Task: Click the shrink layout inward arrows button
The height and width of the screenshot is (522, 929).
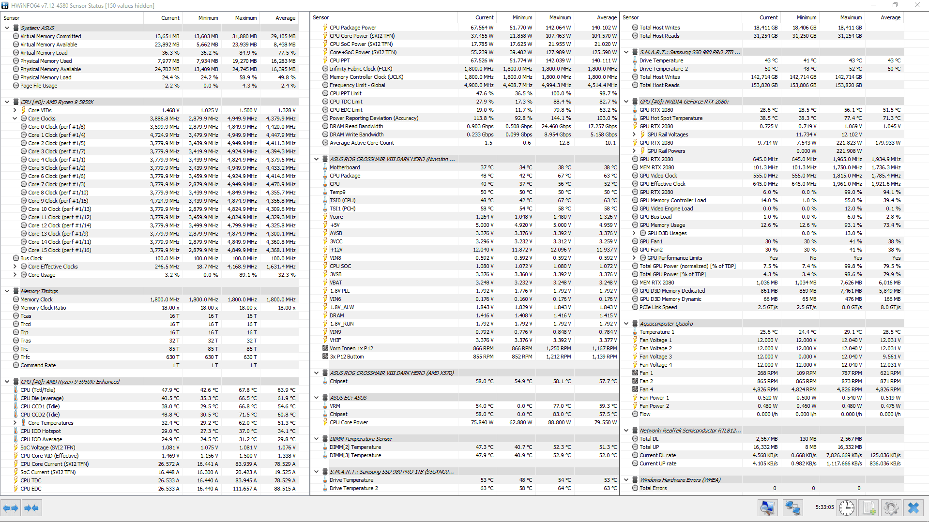Action: [x=31, y=508]
